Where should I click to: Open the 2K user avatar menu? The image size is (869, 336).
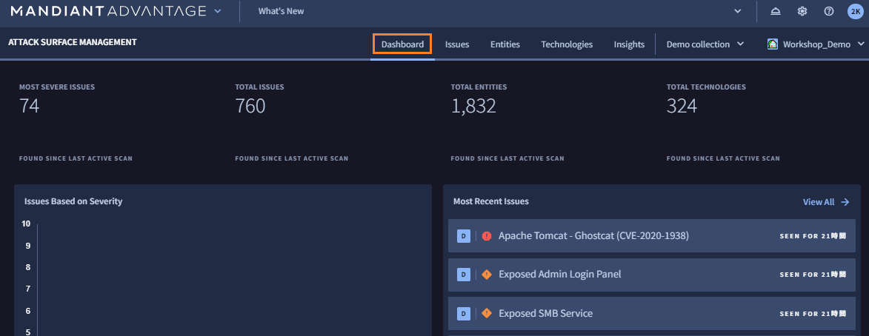pos(854,11)
